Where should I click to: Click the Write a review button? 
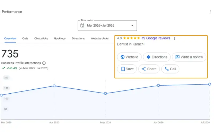click(189, 57)
